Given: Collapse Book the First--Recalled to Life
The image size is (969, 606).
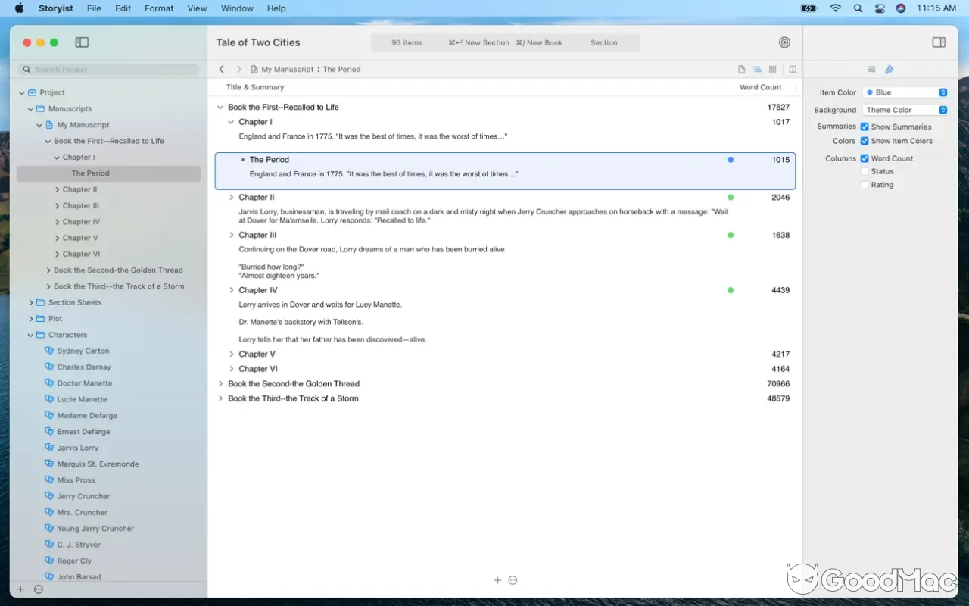Looking at the screenshot, I should click(x=220, y=107).
